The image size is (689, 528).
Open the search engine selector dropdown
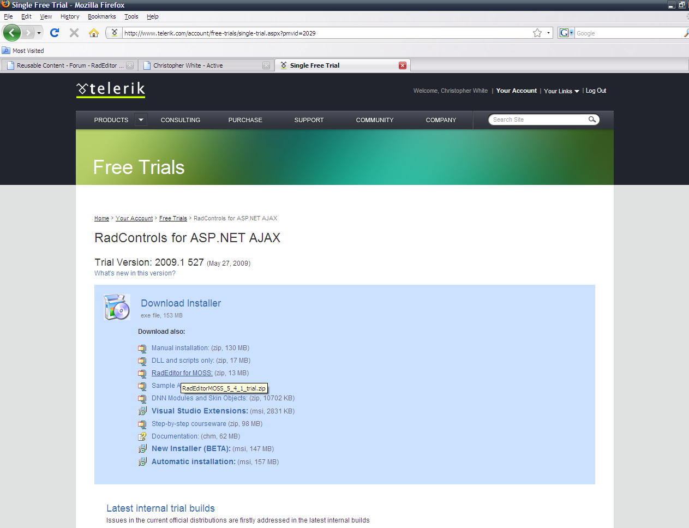(571, 33)
